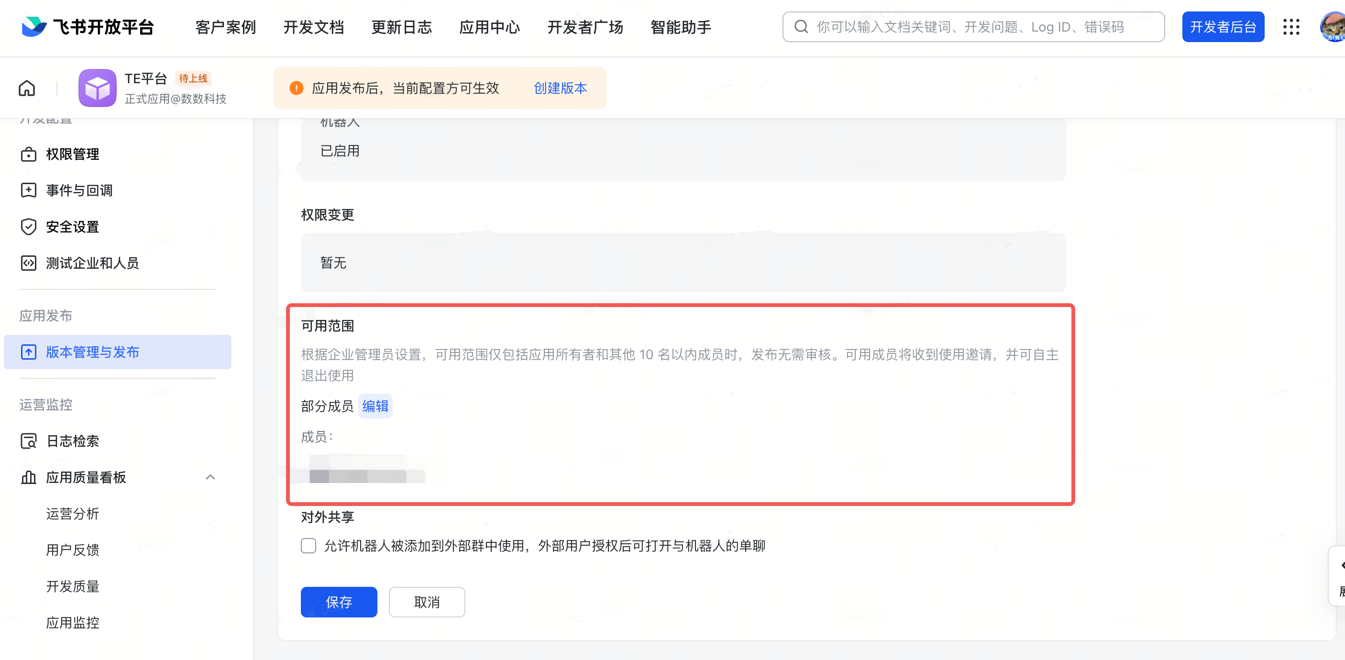Check 允许机器人被添加到外部群中使用 checkbox

pyautogui.click(x=309, y=546)
